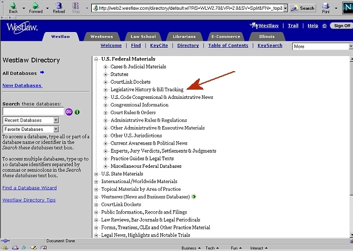Click the KeyCite link

159,46
